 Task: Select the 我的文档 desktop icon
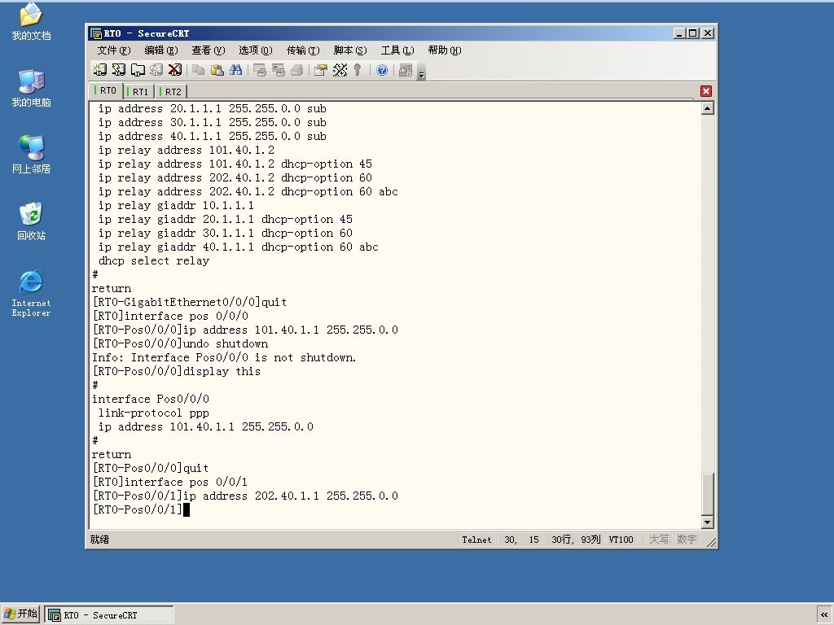[x=31, y=21]
